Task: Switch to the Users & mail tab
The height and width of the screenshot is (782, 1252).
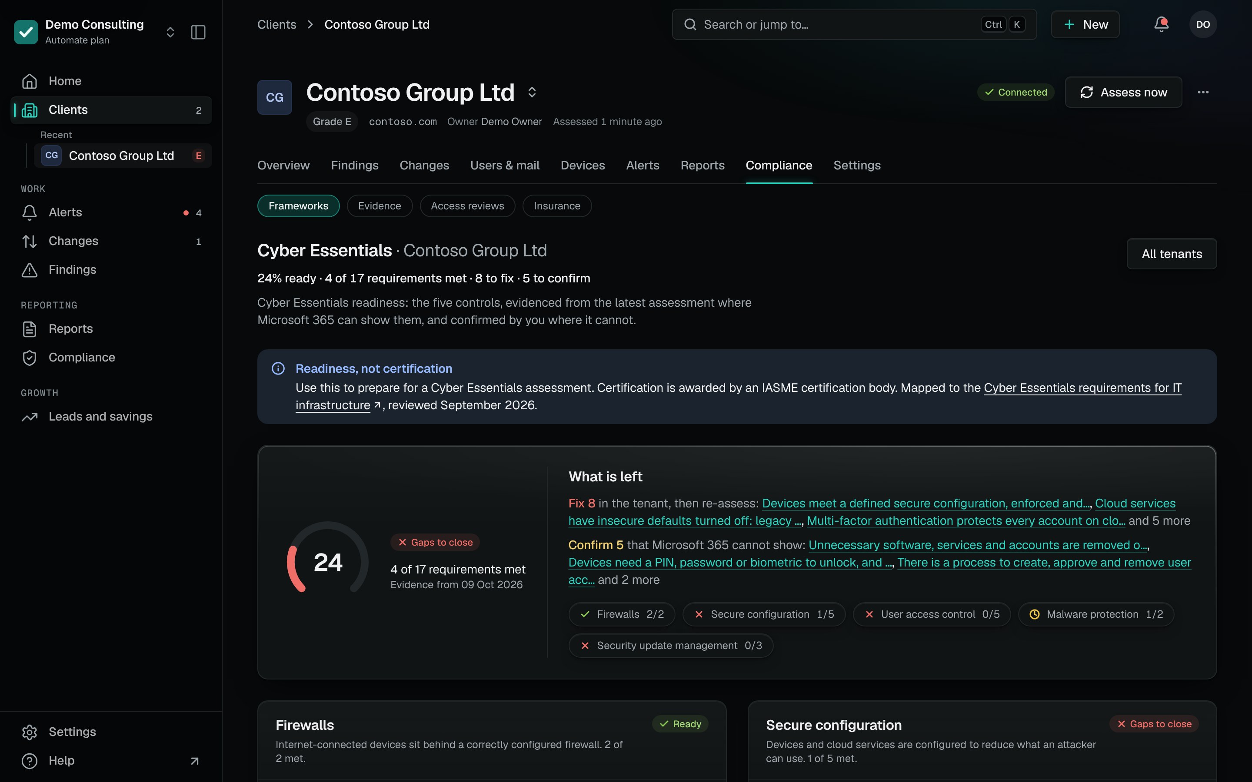Action: pyautogui.click(x=504, y=166)
